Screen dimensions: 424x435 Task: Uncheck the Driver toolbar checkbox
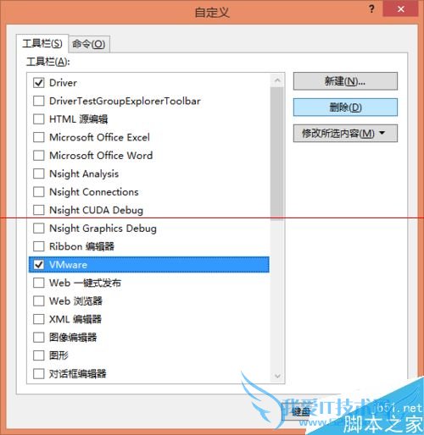[x=39, y=83]
